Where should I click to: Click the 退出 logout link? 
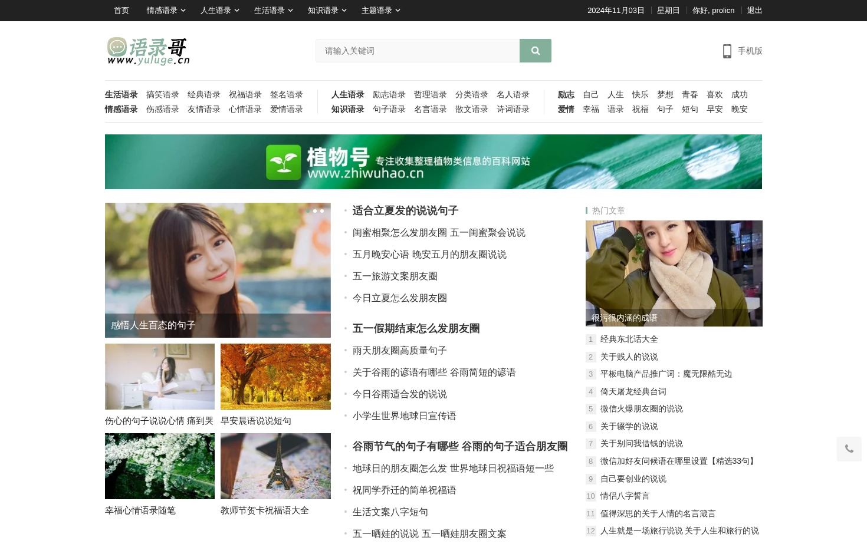(x=755, y=11)
